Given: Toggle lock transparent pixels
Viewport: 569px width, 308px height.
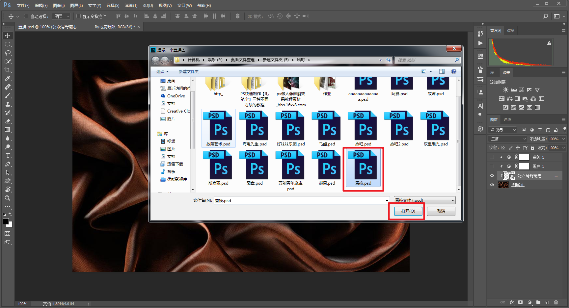Looking at the screenshot, I should pyautogui.click(x=503, y=148).
